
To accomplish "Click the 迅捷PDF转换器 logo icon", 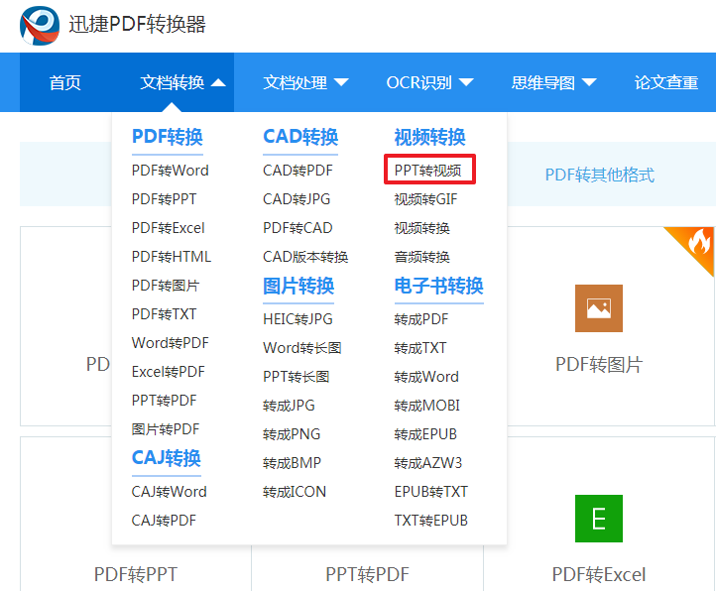I will [40, 25].
